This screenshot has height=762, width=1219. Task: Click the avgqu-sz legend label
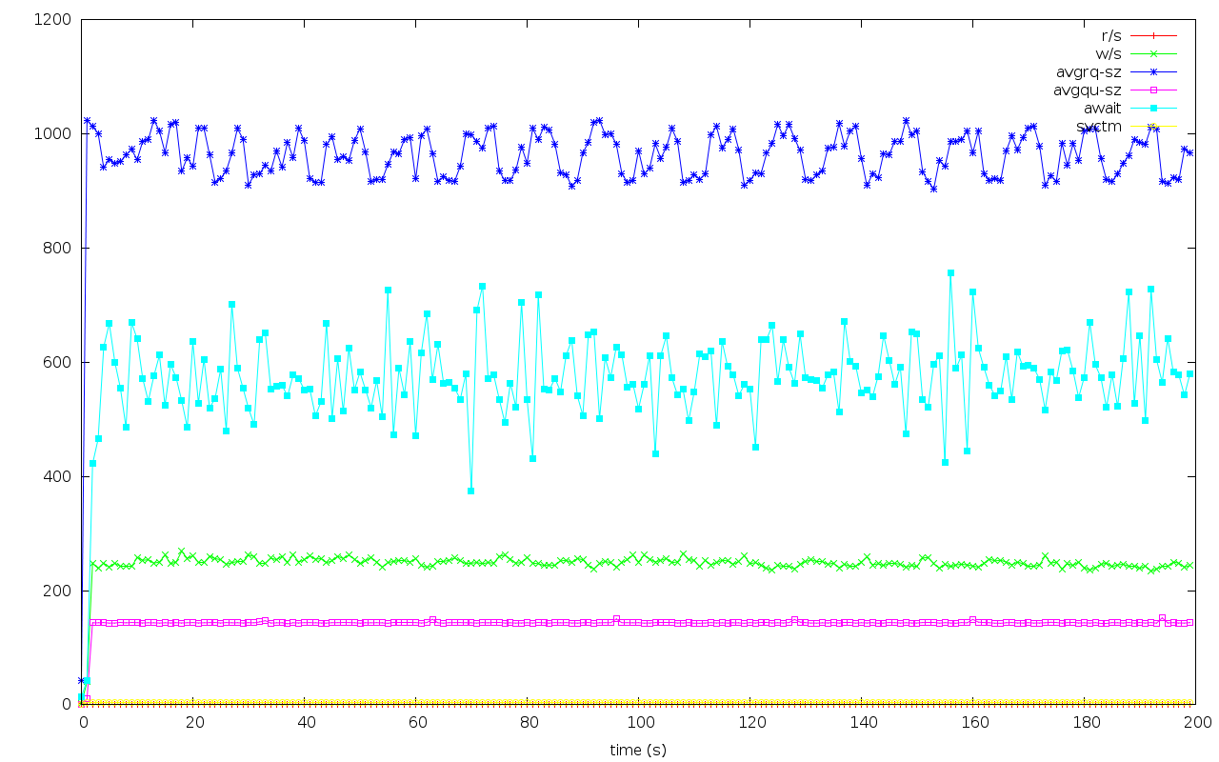click(1088, 90)
